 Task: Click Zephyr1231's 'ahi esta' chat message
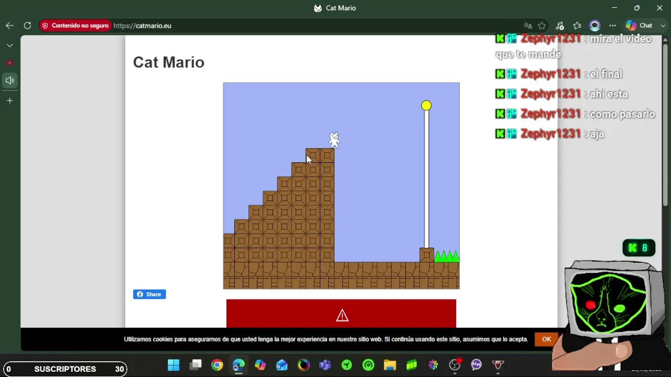click(x=561, y=94)
